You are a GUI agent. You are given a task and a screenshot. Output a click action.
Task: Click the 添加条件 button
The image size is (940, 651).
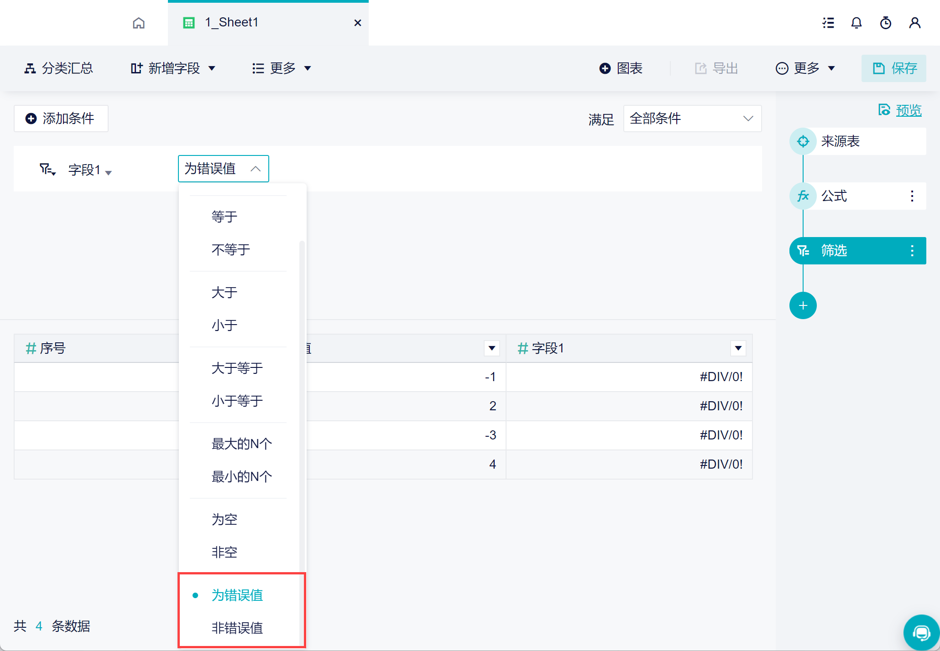coord(61,119)
